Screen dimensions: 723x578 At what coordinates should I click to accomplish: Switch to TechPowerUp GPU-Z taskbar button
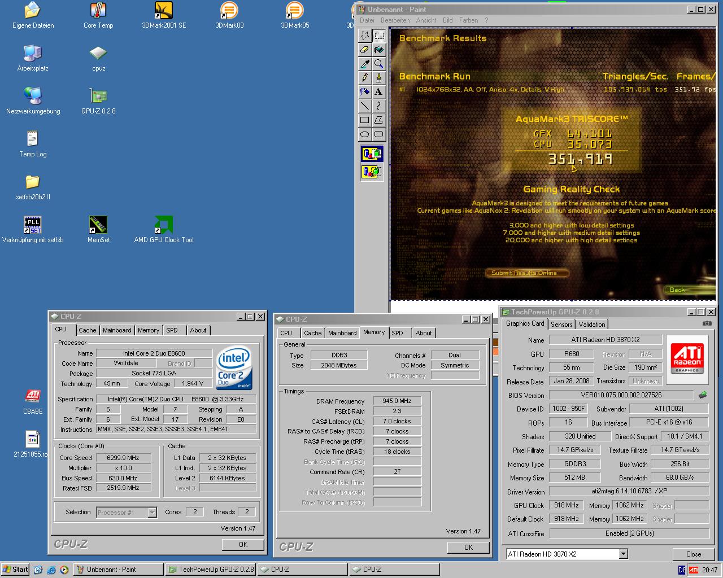[x=211, y=570]
